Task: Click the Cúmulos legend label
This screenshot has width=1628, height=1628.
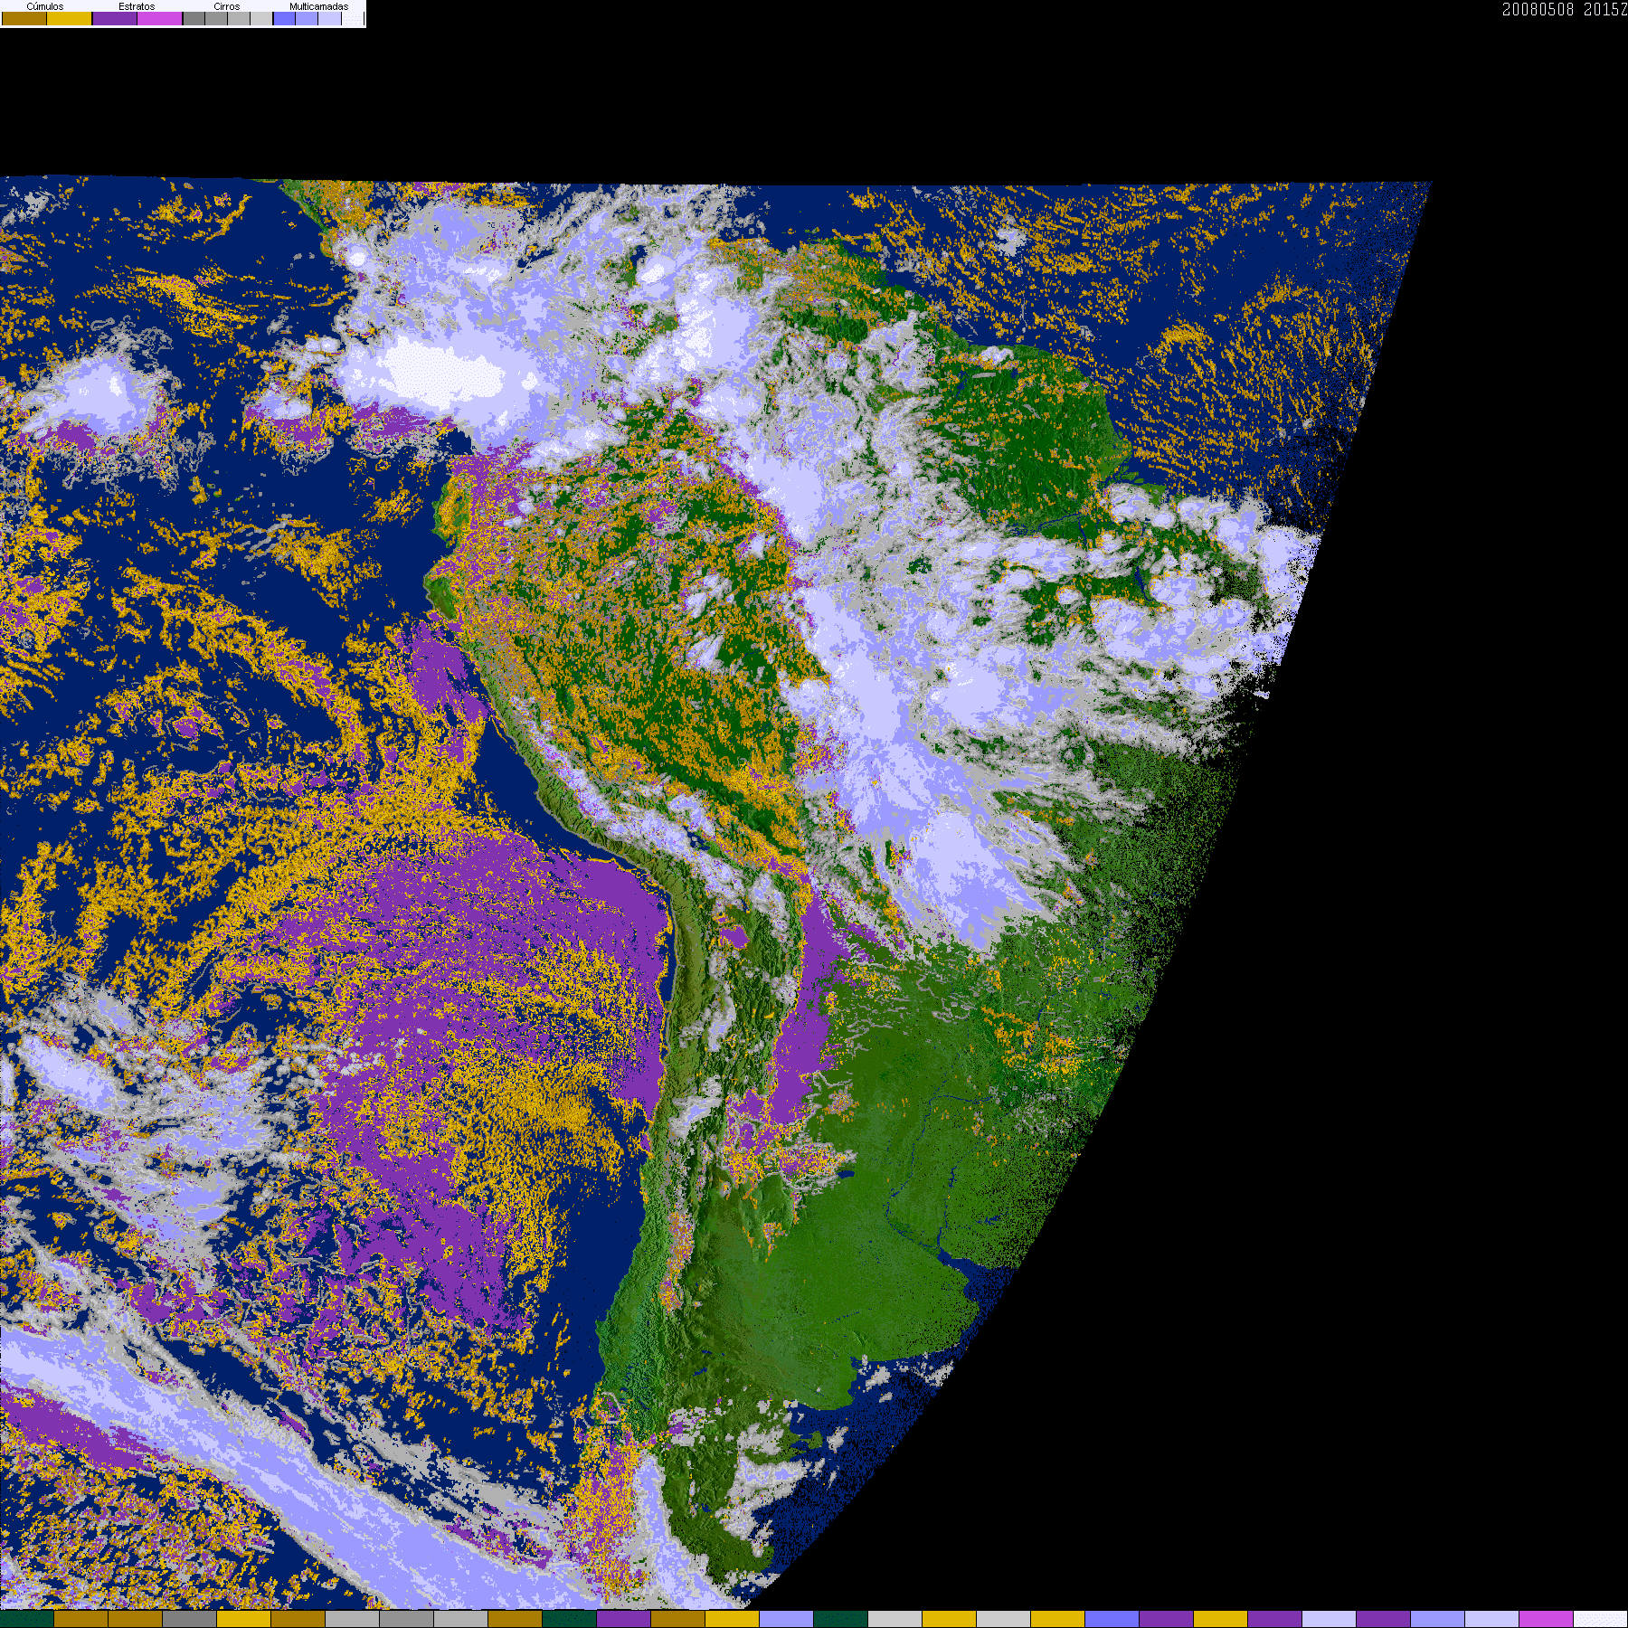Action: click(x=45, y=6)
